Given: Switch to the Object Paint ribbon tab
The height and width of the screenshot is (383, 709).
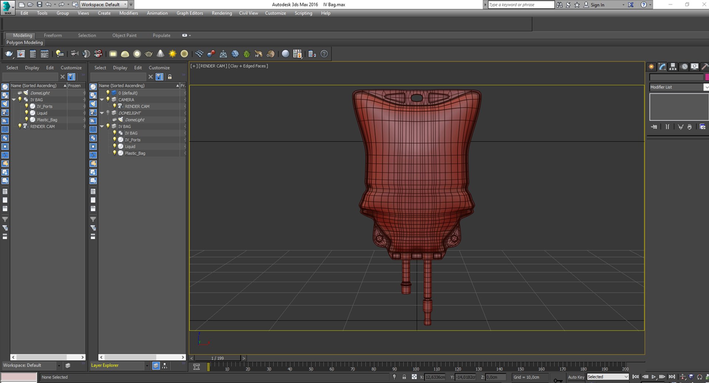Looking at the screenshot, I should click(x=124, y=35).
